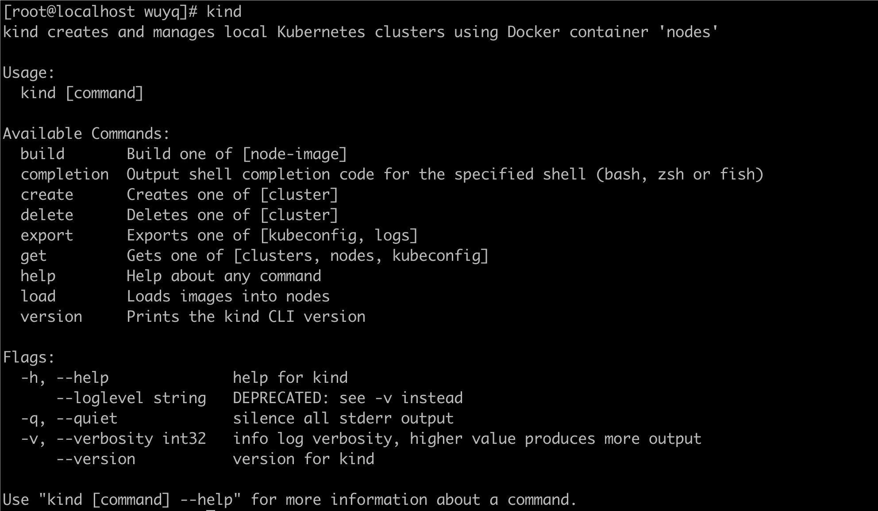Click the 'Flags:' heading
Viewport: 878px width, 511px height.
click(29, 358)
